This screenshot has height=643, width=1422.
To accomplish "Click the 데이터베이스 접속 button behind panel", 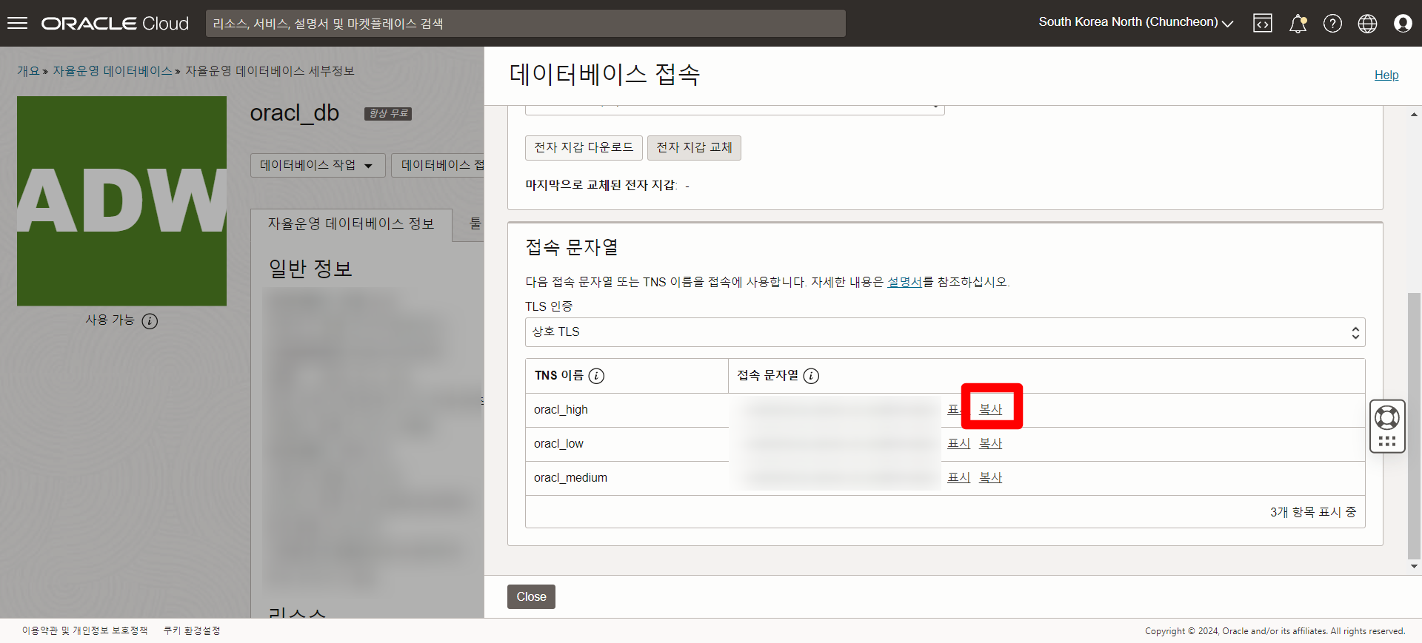I will point(438,165).
